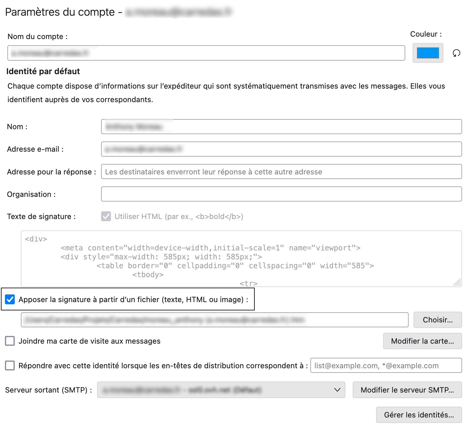Click the signature file path field
This screenshot has height=435, width=475.
tap(214, 320)
